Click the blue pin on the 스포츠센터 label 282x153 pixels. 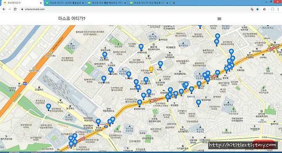click(x=105, y=55)
